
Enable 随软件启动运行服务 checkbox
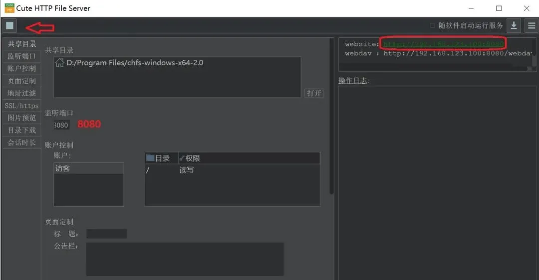tap(432, 25)
